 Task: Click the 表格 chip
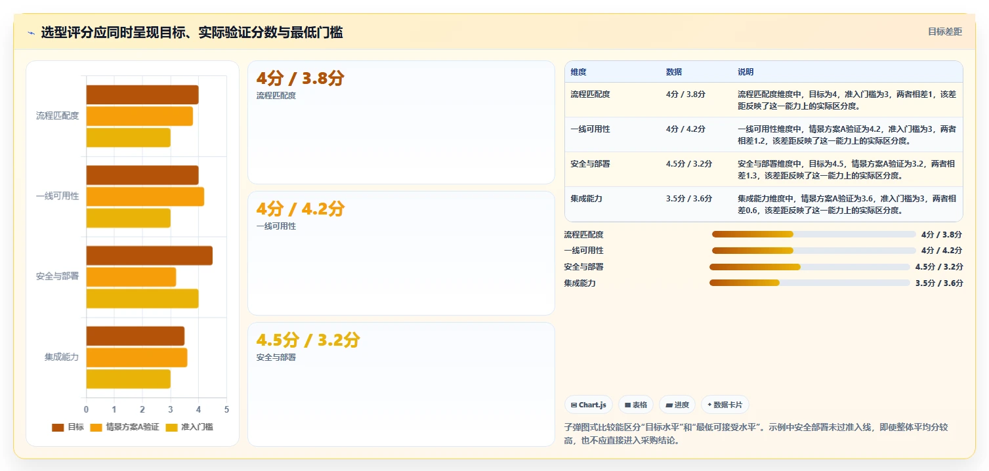636,405
